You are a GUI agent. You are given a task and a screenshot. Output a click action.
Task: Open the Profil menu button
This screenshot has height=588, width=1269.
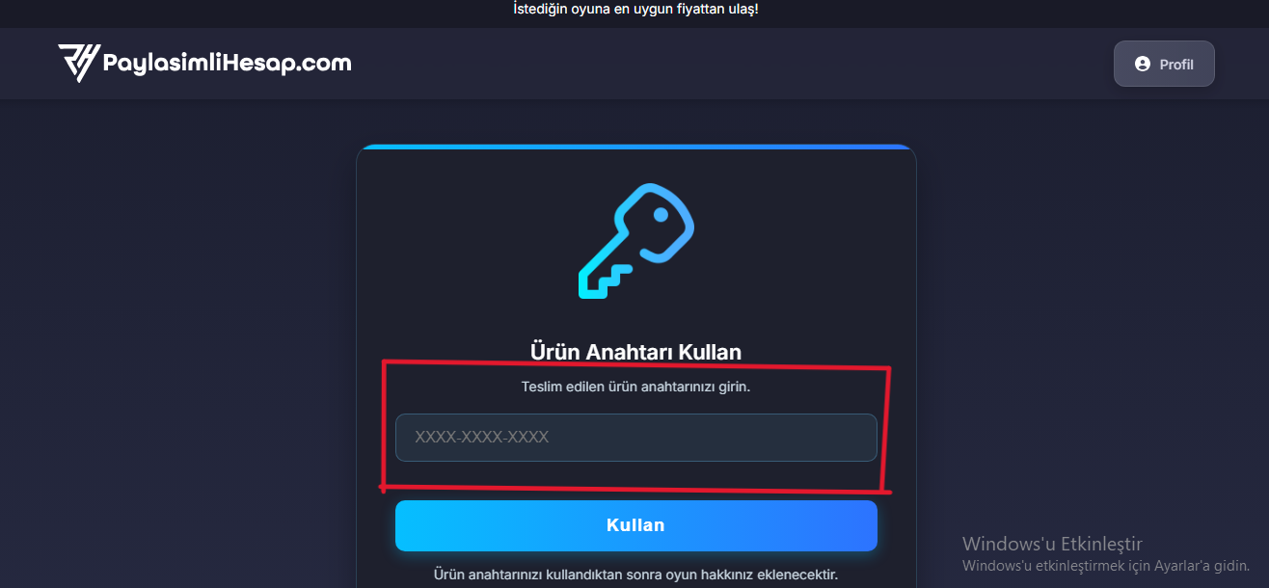point(1164,64)
